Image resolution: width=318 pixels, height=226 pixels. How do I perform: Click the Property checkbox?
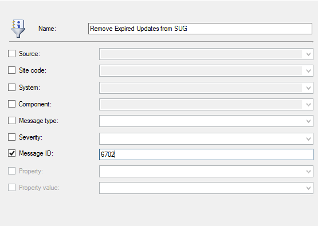pyautogui.click(x=12, y=171)
